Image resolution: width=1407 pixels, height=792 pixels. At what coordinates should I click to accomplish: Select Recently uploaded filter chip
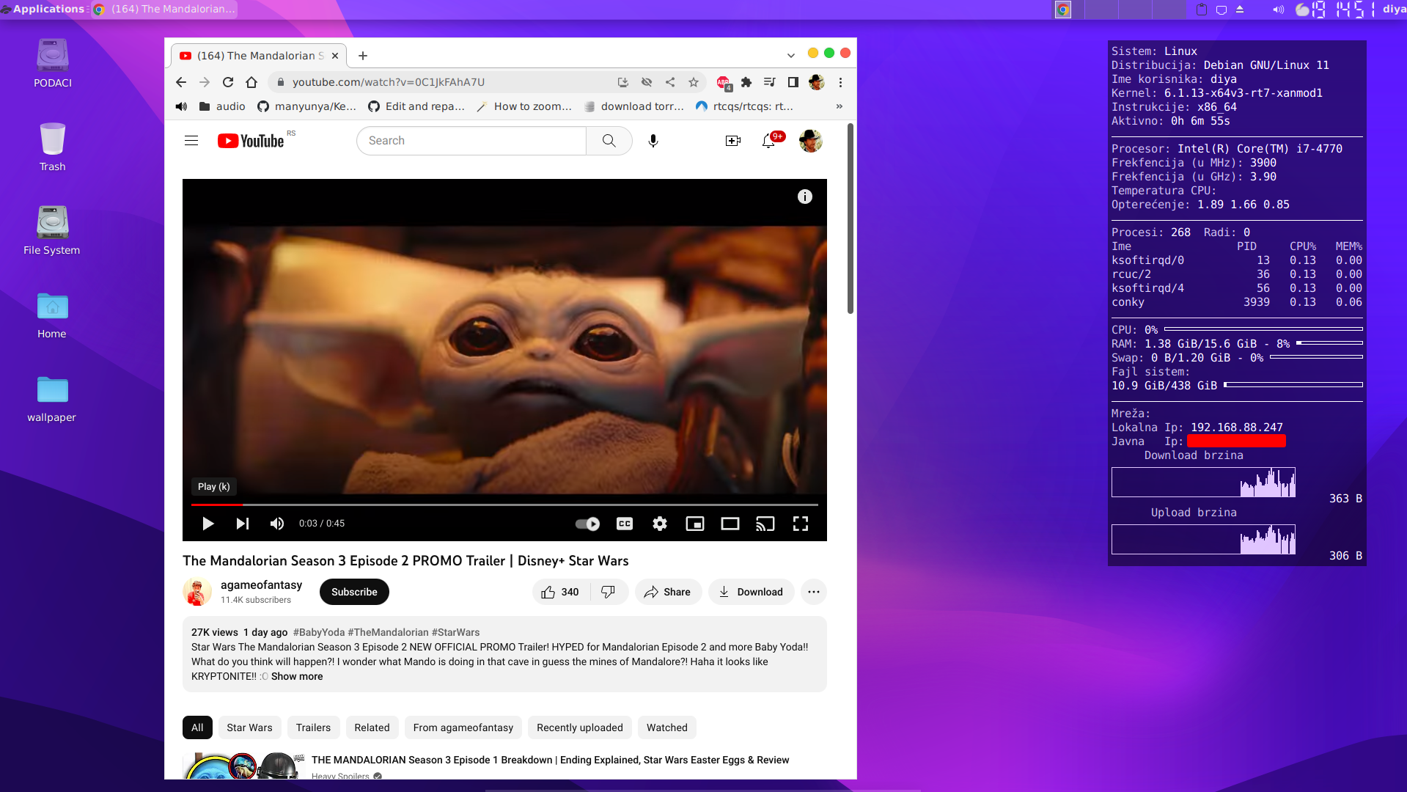pyautogui.click(x=579, y=727)
